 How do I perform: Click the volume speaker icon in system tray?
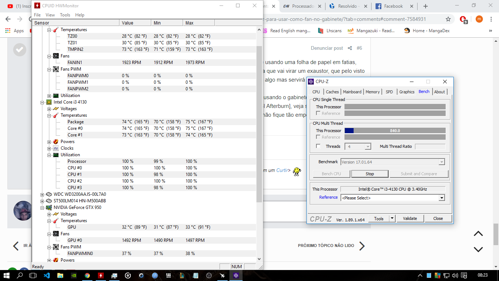(455, 276)
